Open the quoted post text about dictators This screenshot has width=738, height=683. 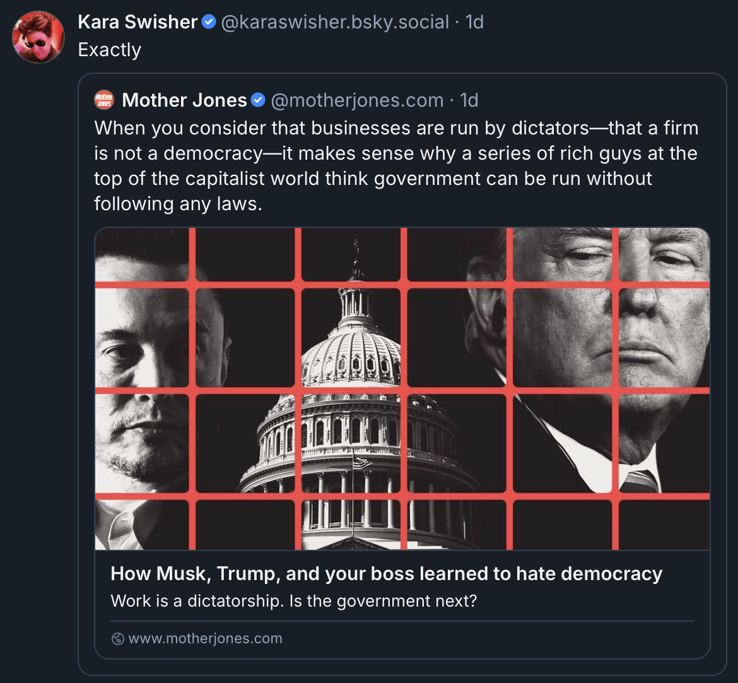396,165
